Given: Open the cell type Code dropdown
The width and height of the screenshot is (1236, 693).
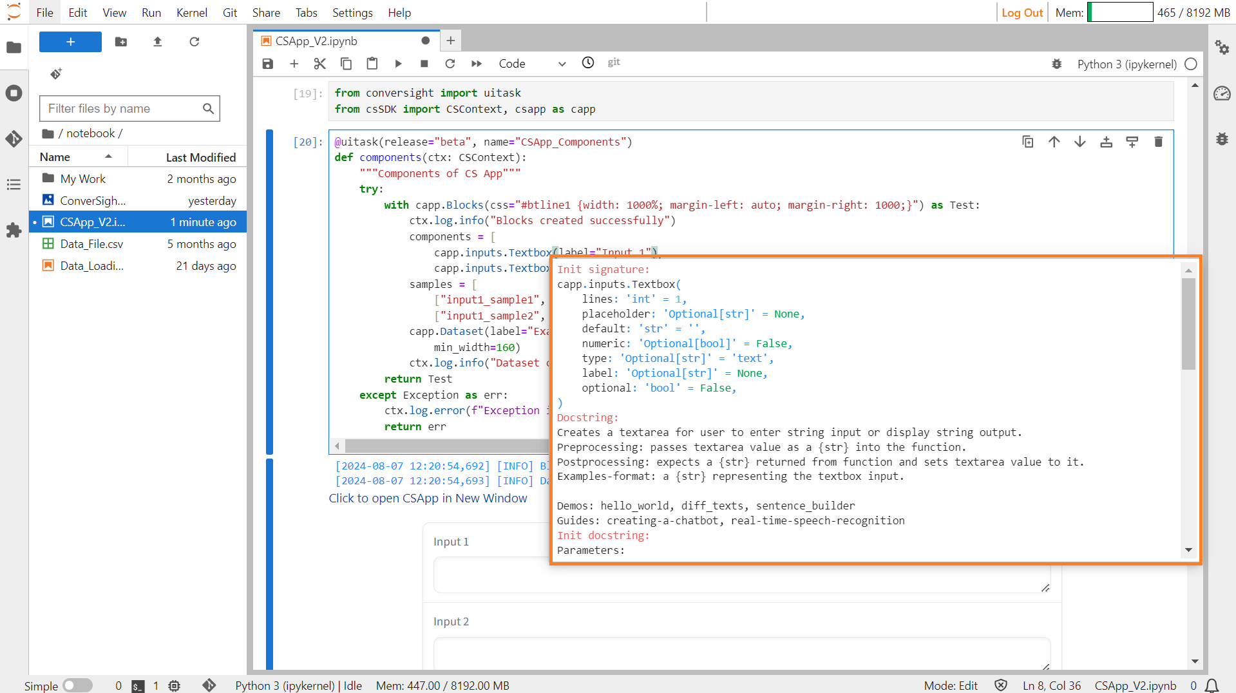Looking at the screenshot, I should (x=532, y=64).
